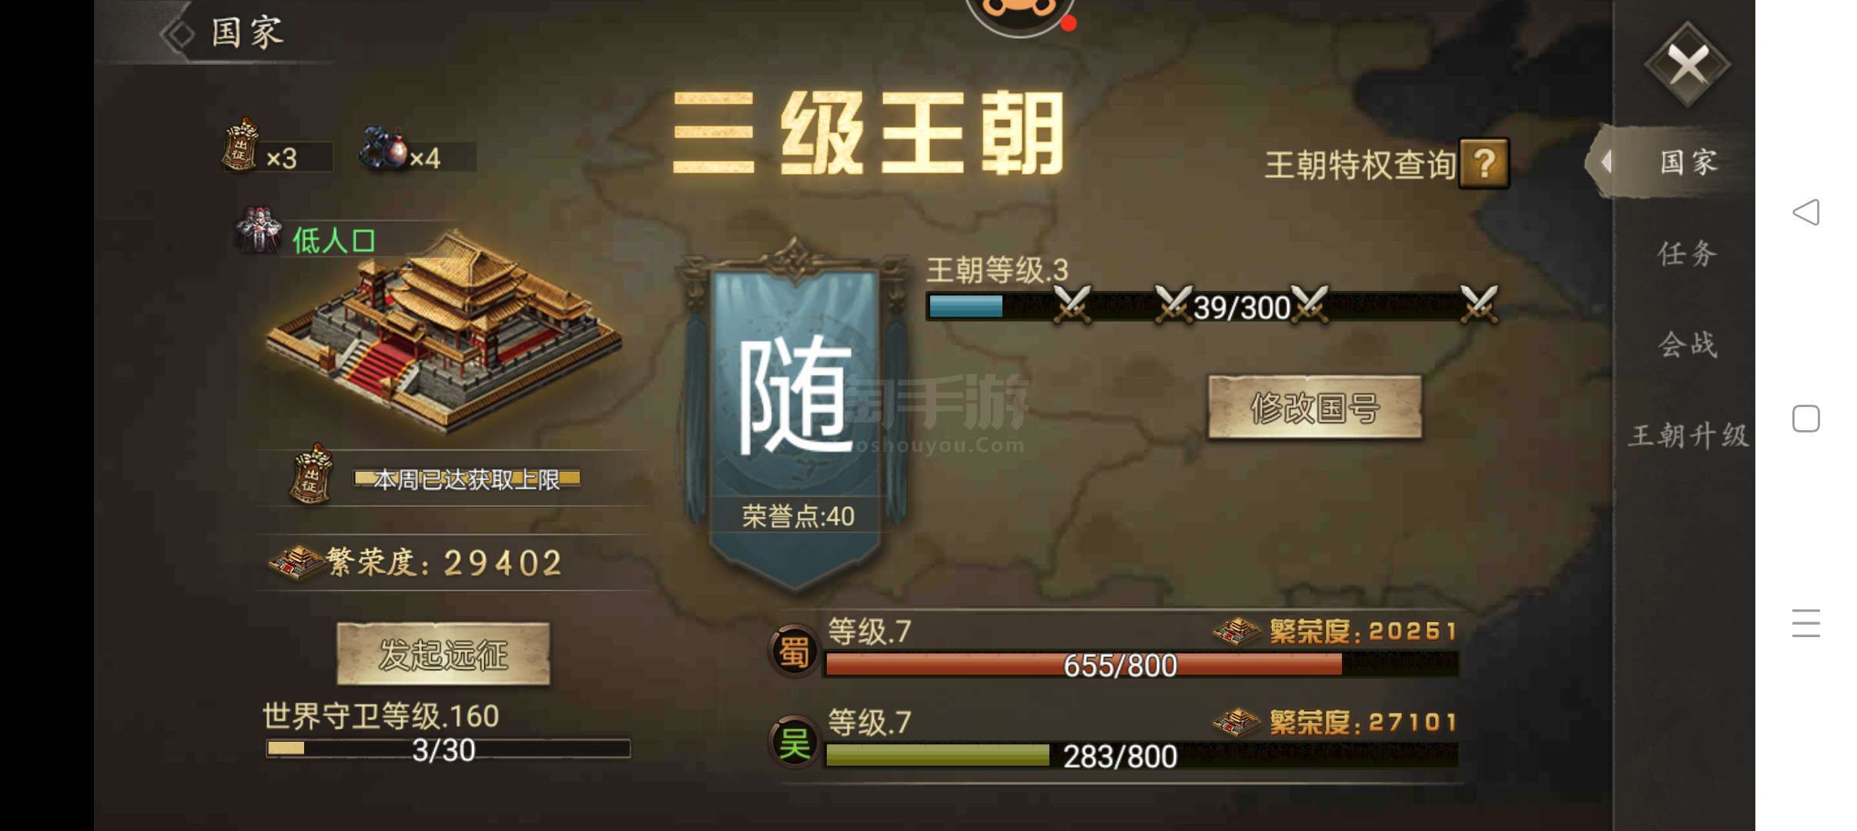This screenshot has height=831, width=1857.
Task: Click the 发起远征 button
Action: tap(443, 654)
